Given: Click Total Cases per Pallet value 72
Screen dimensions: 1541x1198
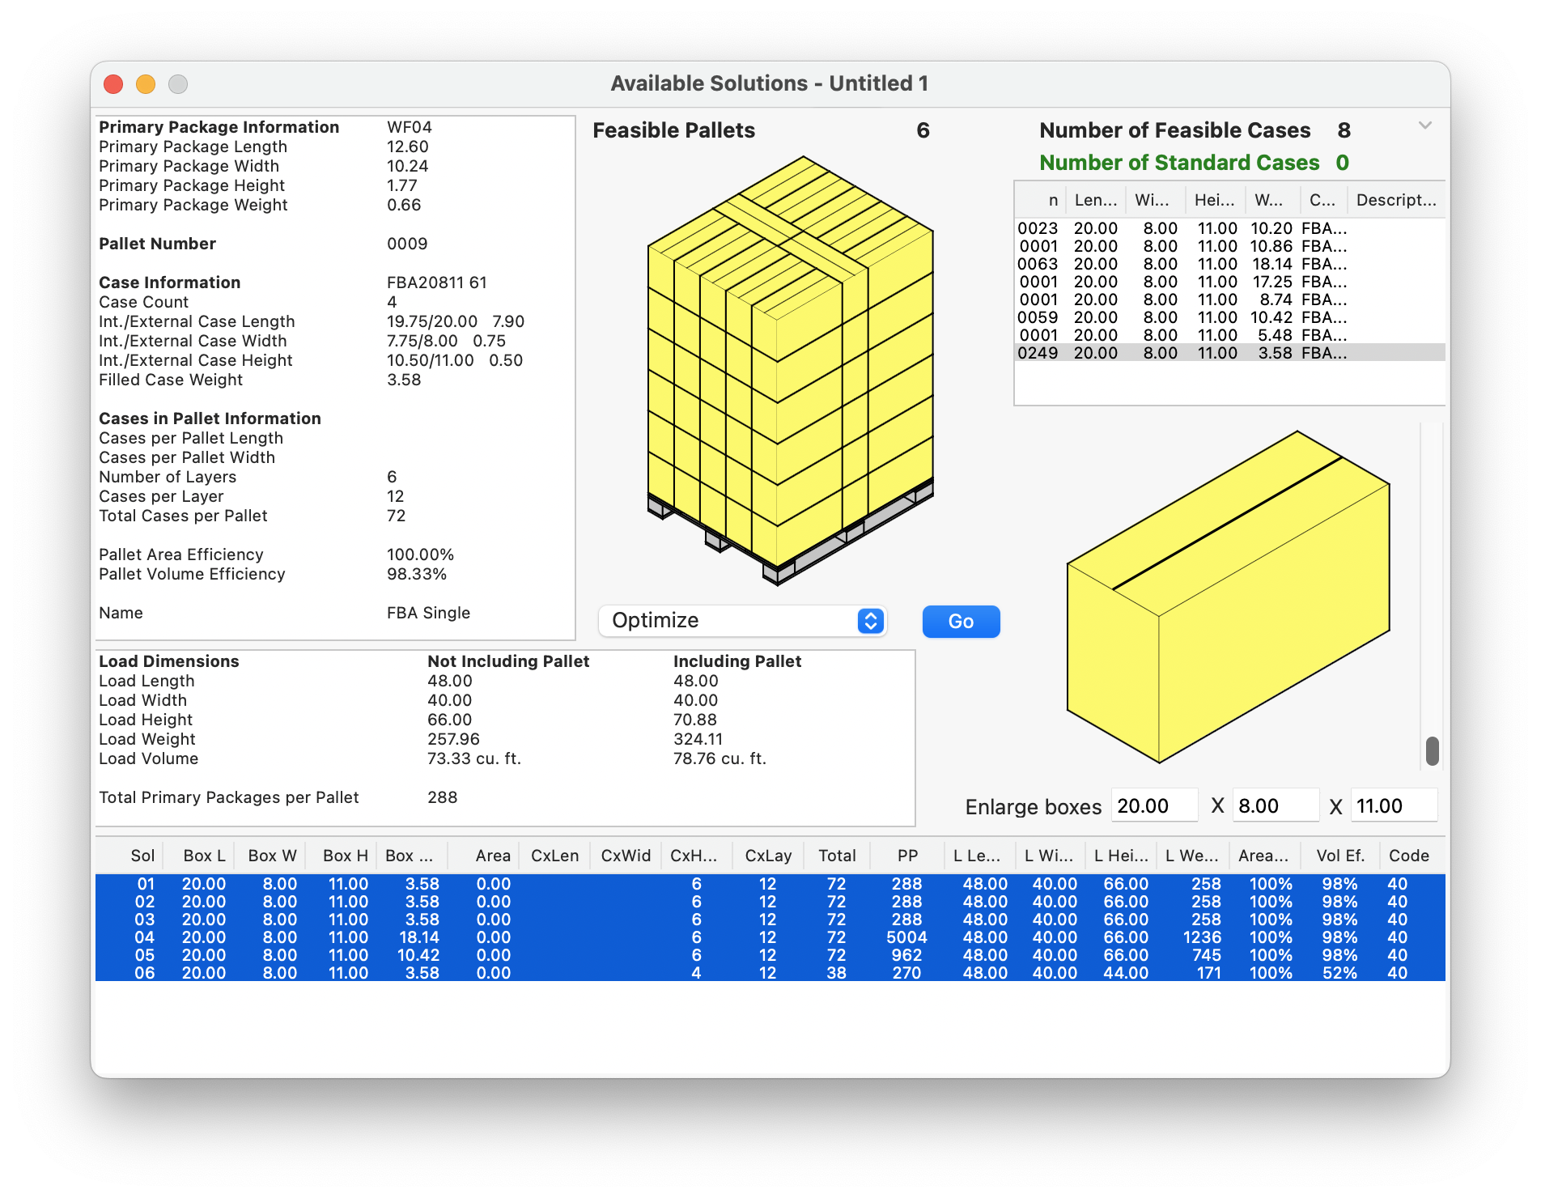Looking at the screenshot, I should tap(396, 516).
